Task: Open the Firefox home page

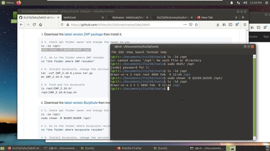Action: 40,25
